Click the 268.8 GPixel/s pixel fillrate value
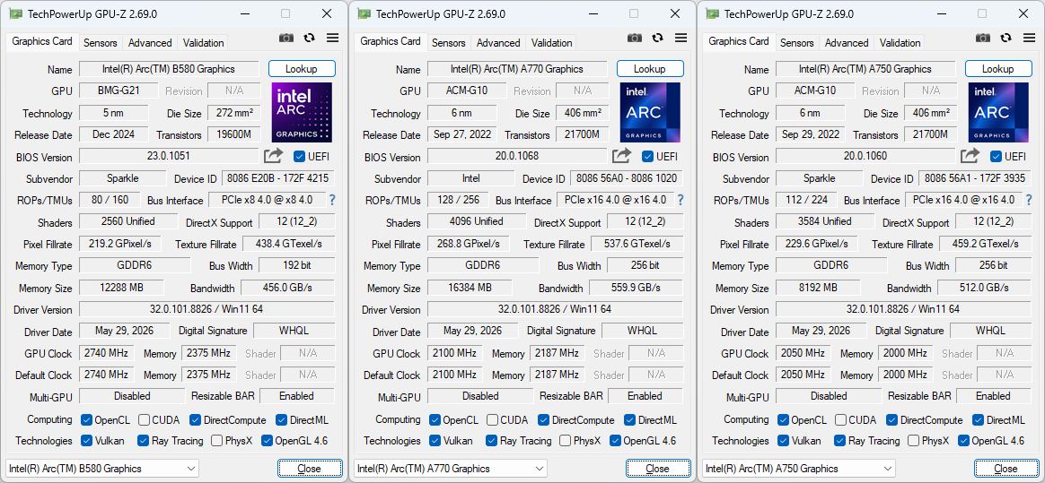The width and height of the screenshot is (1045, 483). [x=470, y=244]
